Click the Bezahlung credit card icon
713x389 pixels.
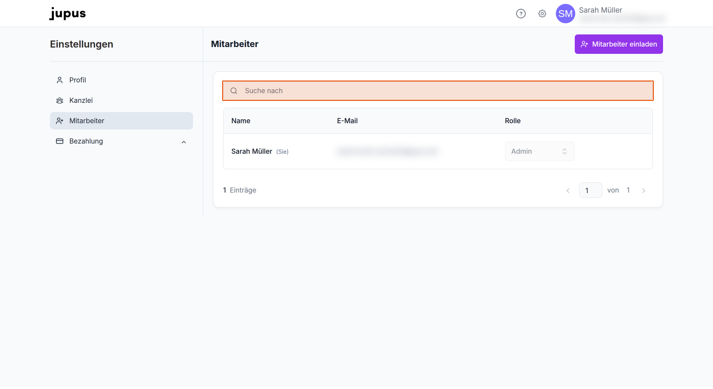point(60,141)
